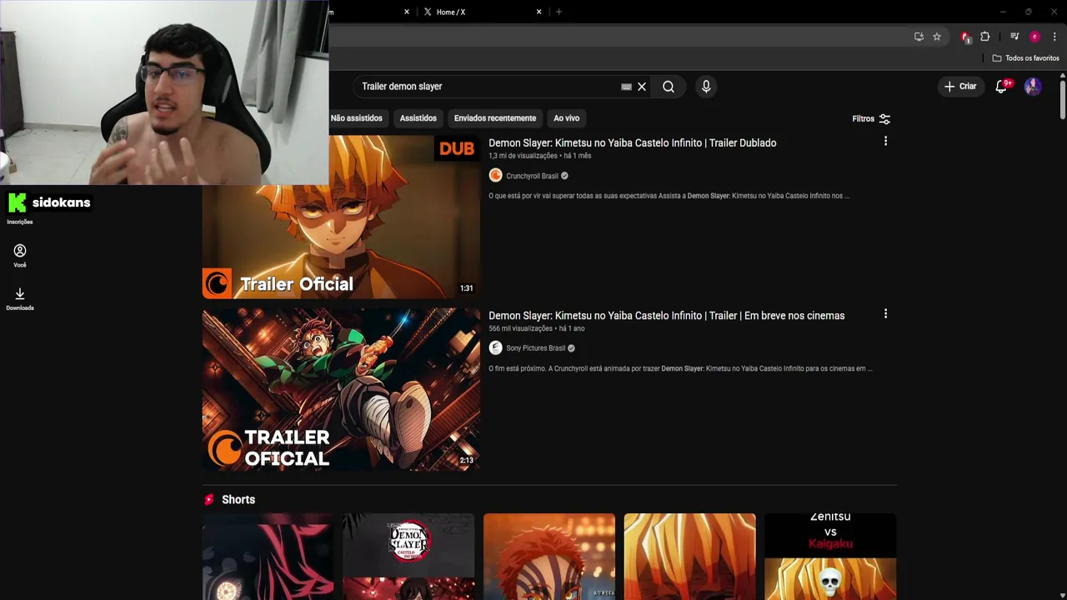This screenshot has height=600, width=1067.
Task: Open the Chrome three-dot menu
Action: click(x=1054, y=37)
